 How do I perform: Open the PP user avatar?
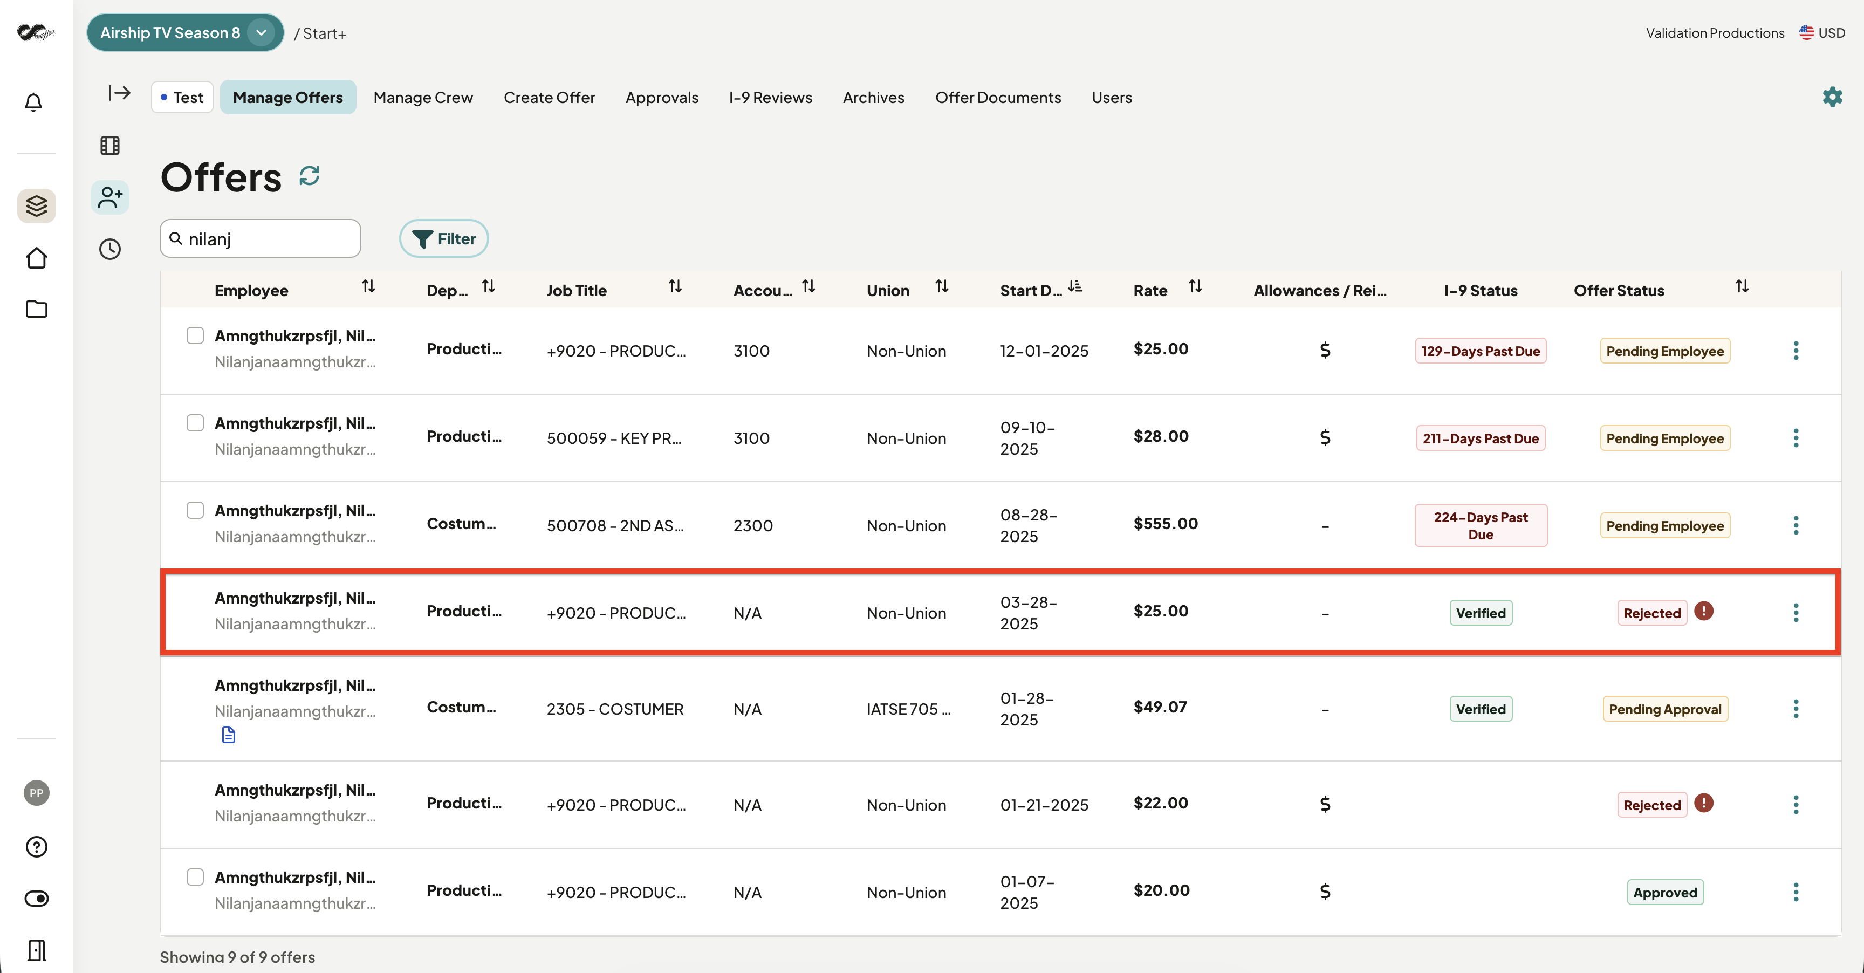coord(36,793)
